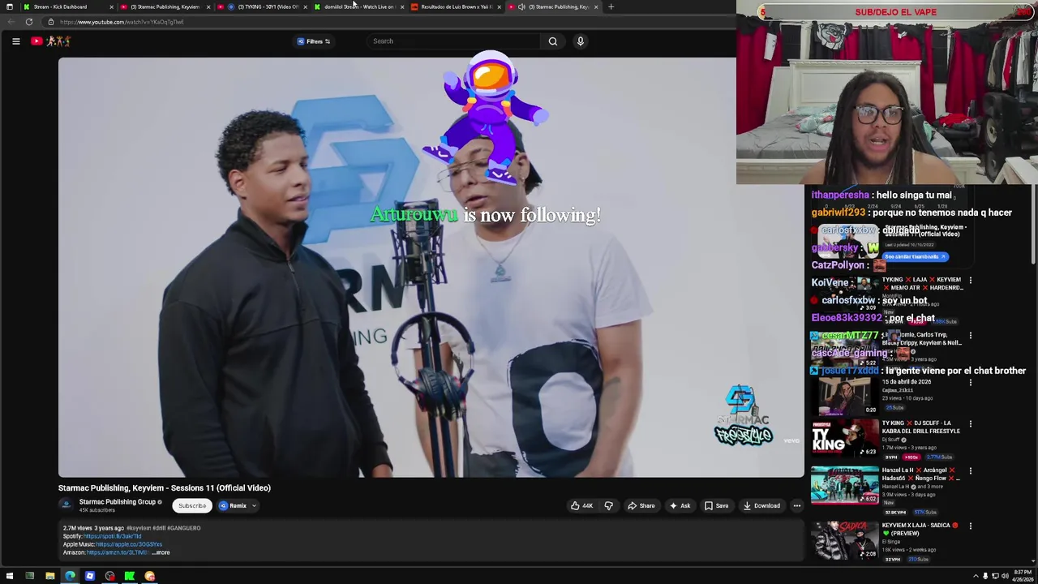Open TY KING x DJ SCUFF thumbnail

pos(845,438)
